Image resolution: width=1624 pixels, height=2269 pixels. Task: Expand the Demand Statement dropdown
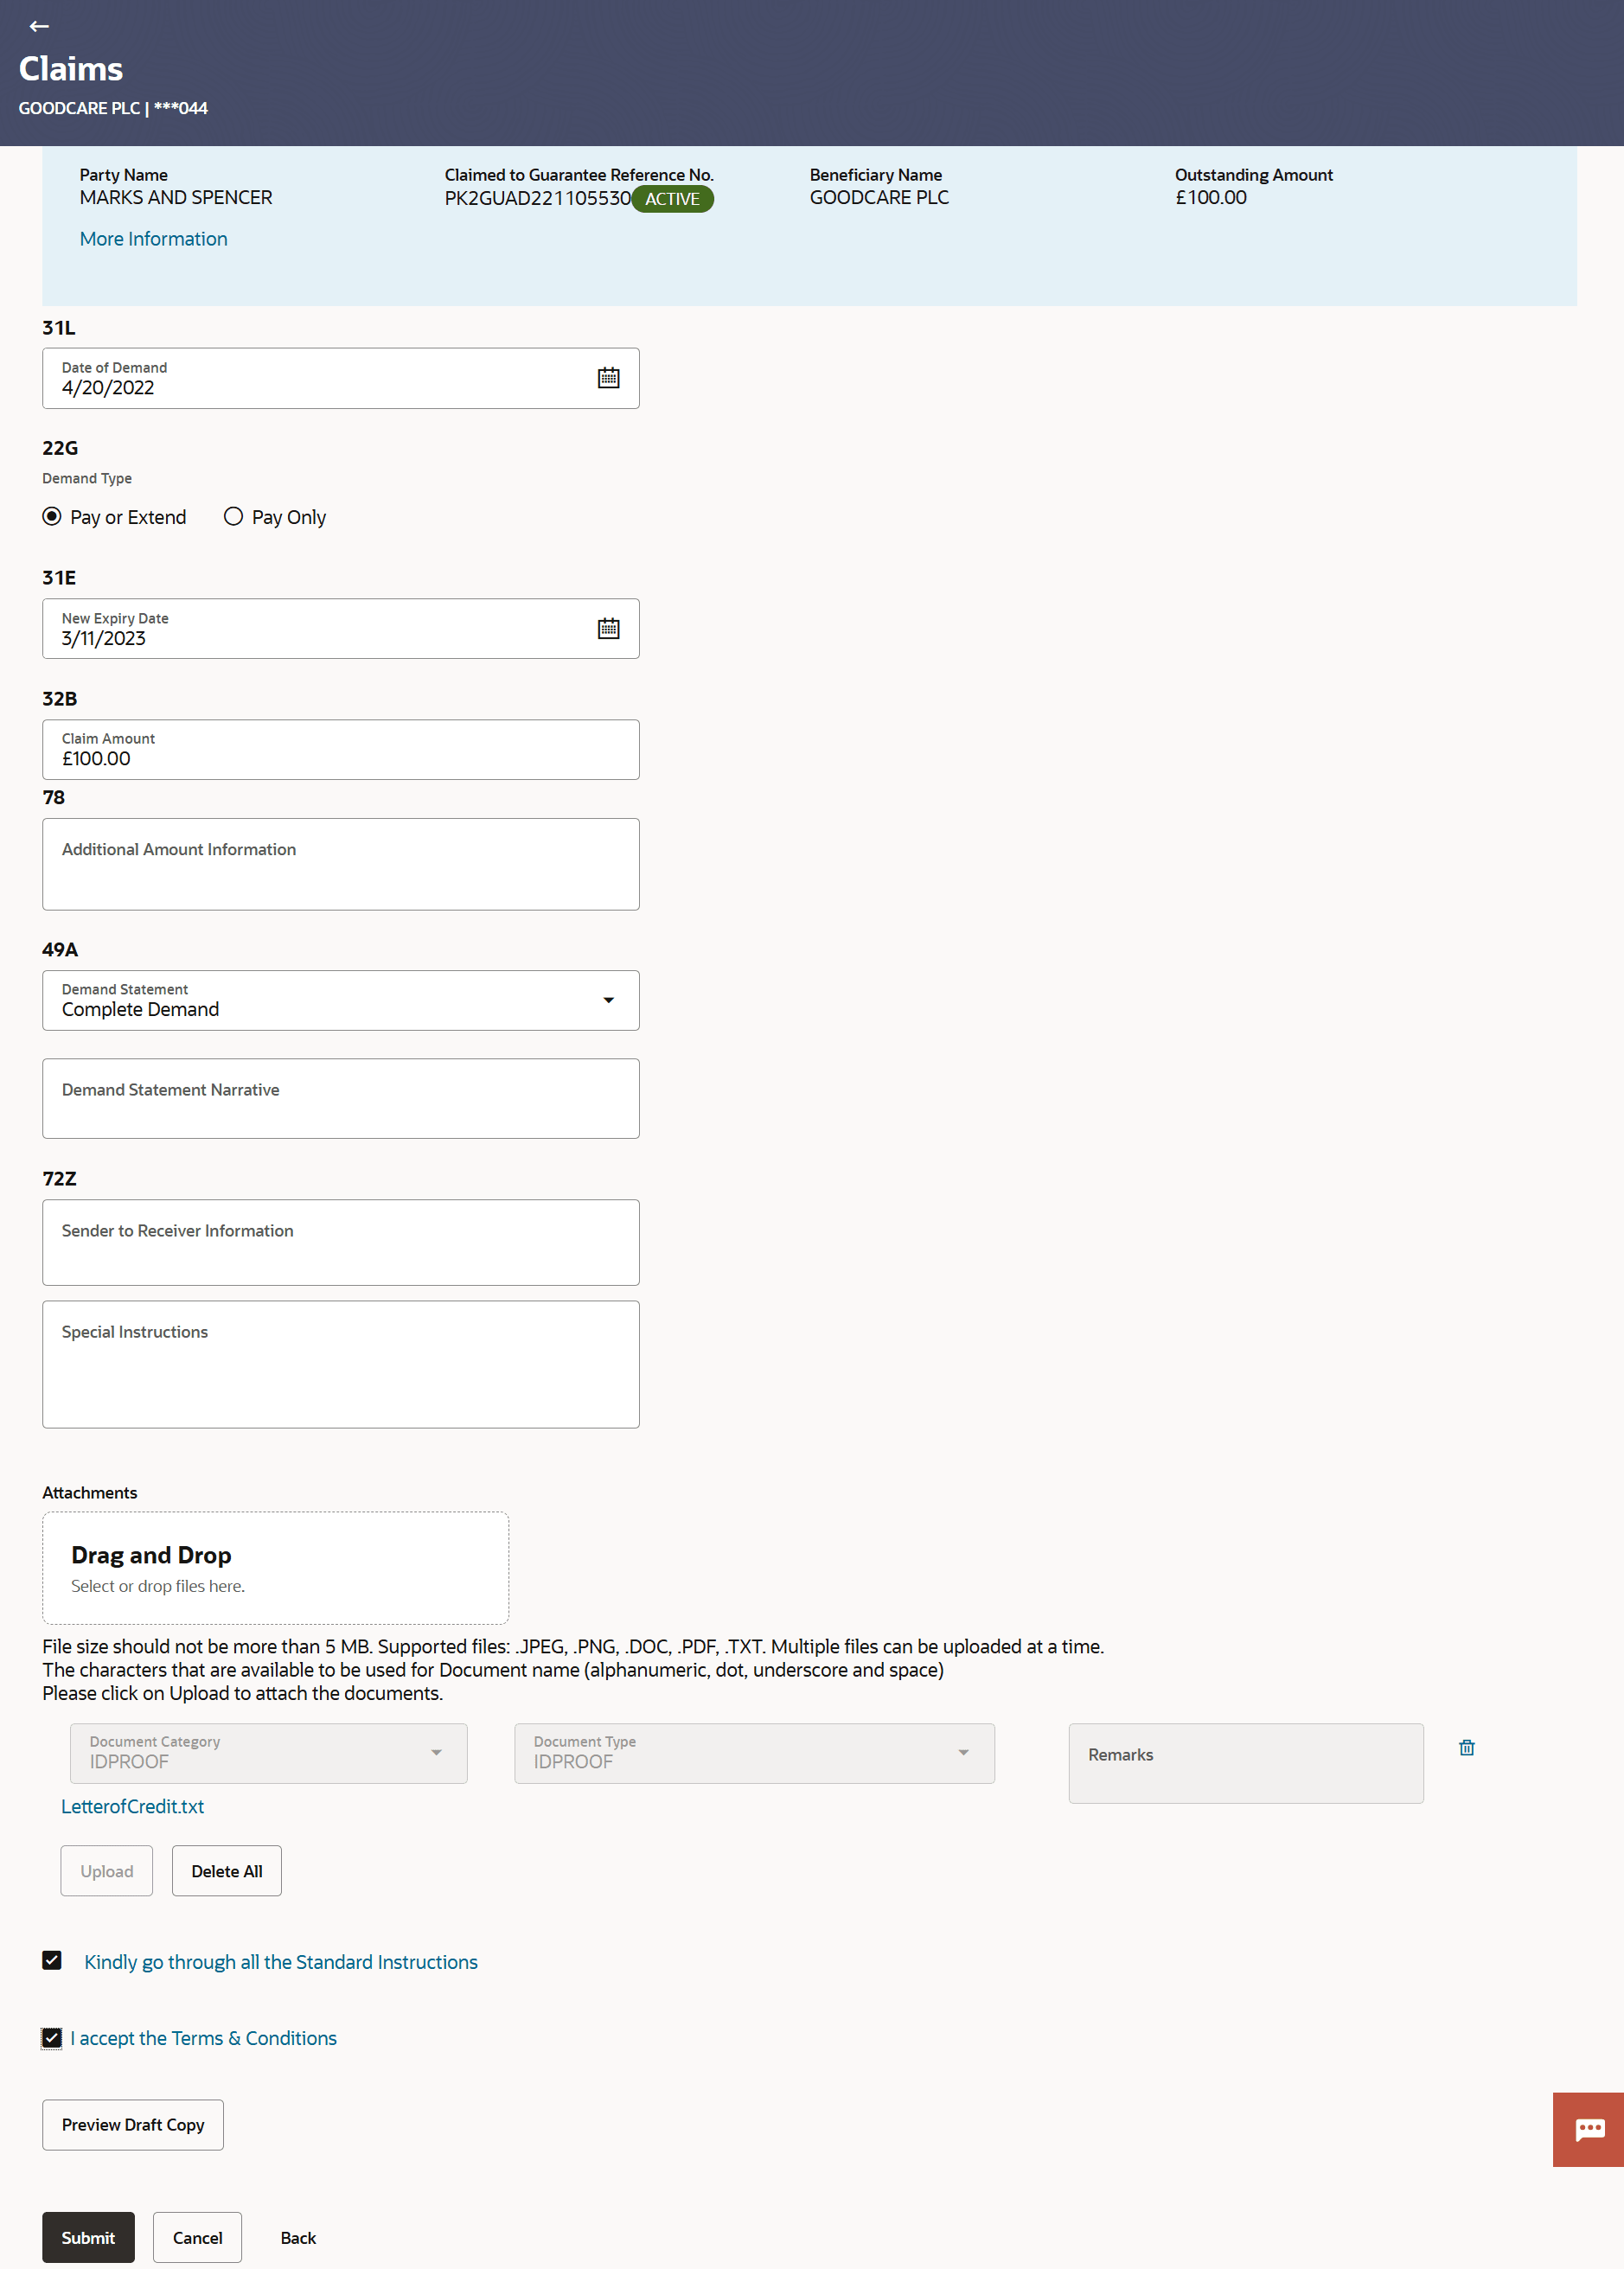[608, 1000]
